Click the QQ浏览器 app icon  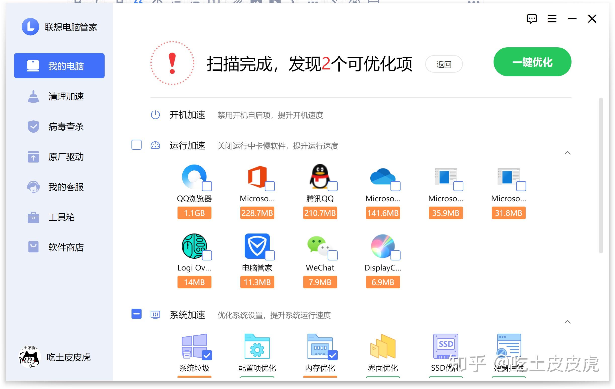tap(194, 177)
